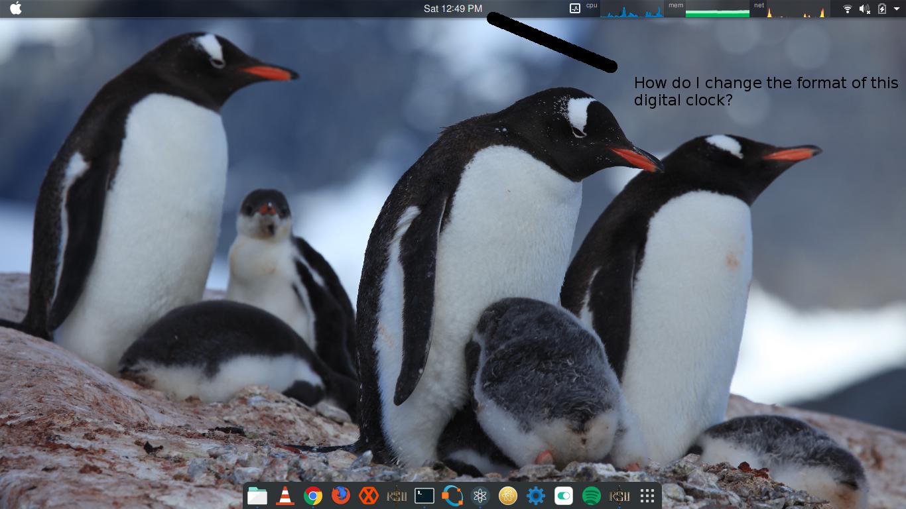Click the cpu usage graph in the top bar
Image resolution: width=906 pixels, height=509 pixels.
(x=631, y=9)
